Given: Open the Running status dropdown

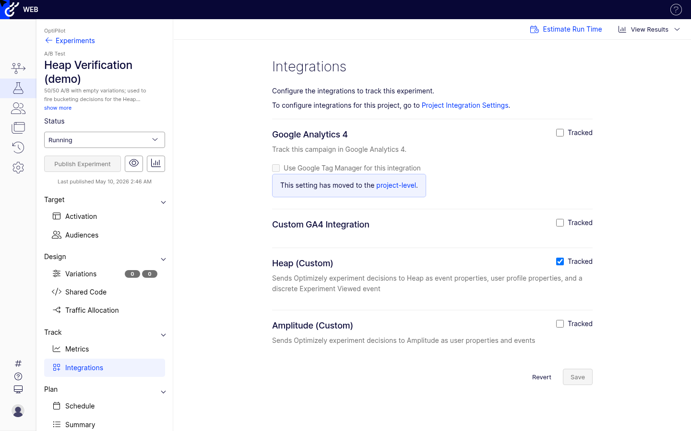Looking at the screenshot, I should pyautogui.click(x=105, y=140).
